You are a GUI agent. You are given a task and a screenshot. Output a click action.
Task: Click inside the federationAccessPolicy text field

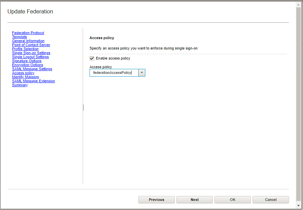114,73
